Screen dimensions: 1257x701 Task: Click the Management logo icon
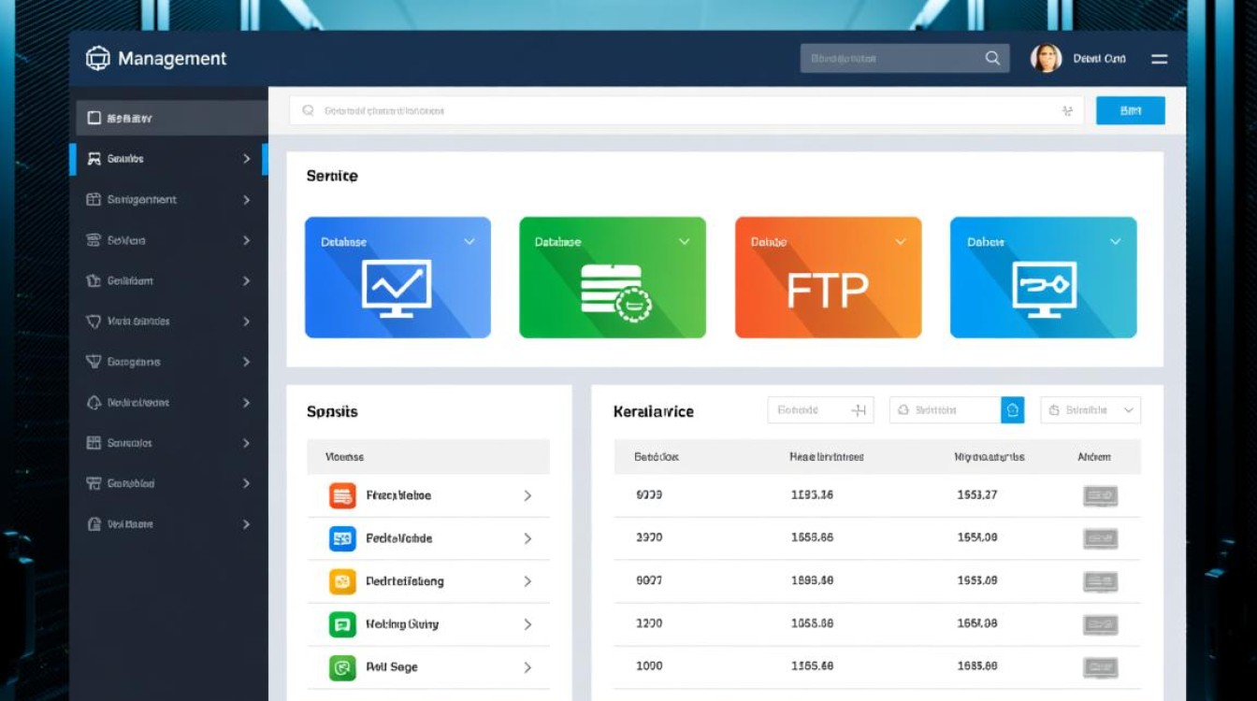point(97,59)
